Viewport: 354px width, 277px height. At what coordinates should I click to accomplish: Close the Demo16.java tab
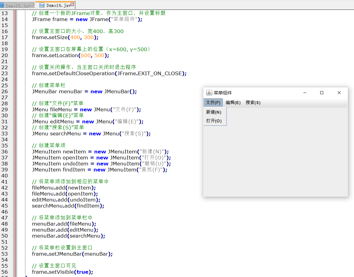click(72, 5)
